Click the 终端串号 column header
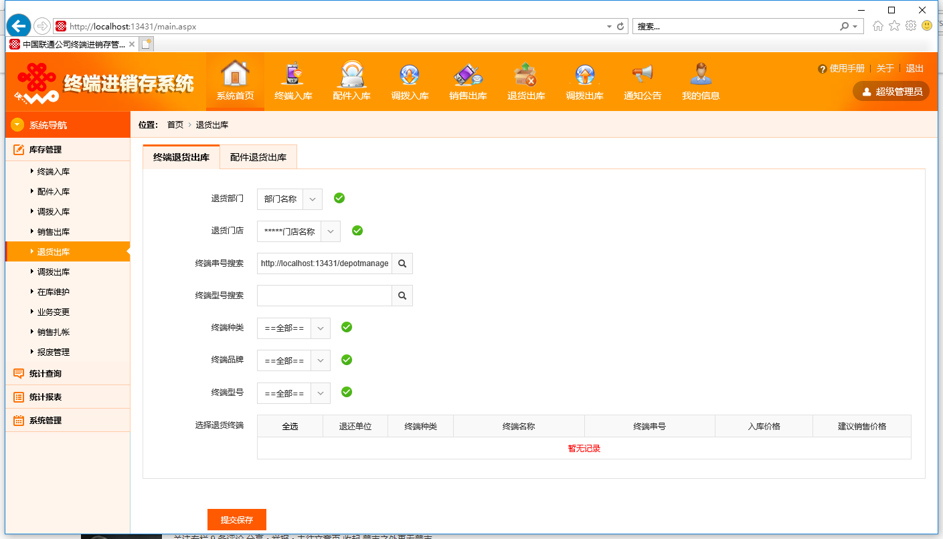Viewport: 943px width, 539px height. 650,426
